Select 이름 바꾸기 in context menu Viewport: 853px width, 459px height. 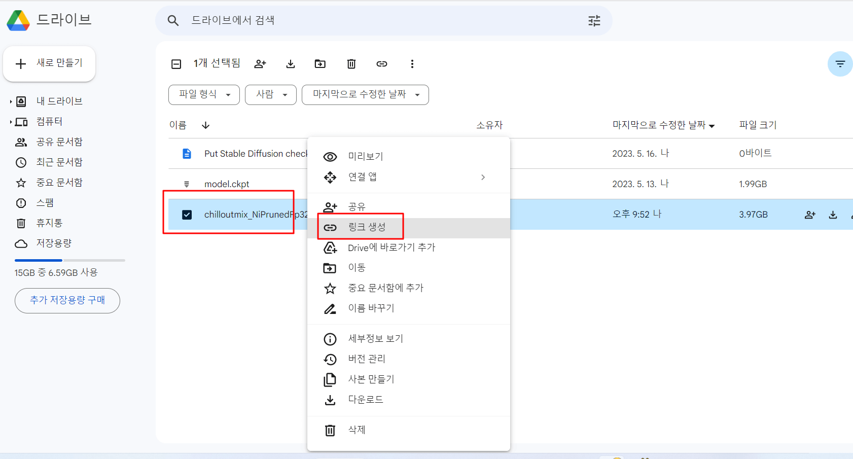pos(409,308)
